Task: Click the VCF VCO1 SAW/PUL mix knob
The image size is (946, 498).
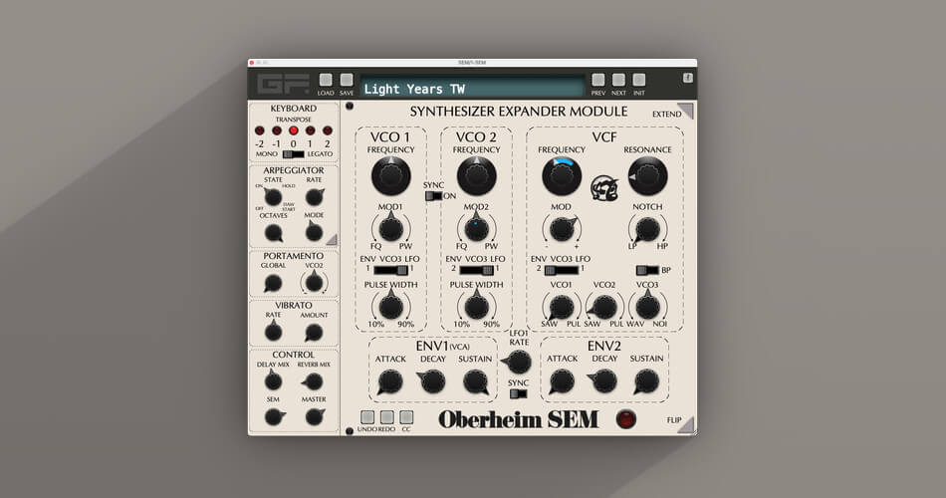Action: tap(561, 307)
